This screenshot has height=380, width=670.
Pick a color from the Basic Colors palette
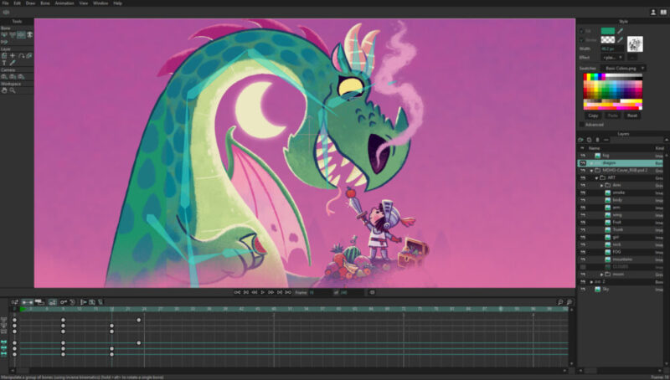tap(613, 91)
